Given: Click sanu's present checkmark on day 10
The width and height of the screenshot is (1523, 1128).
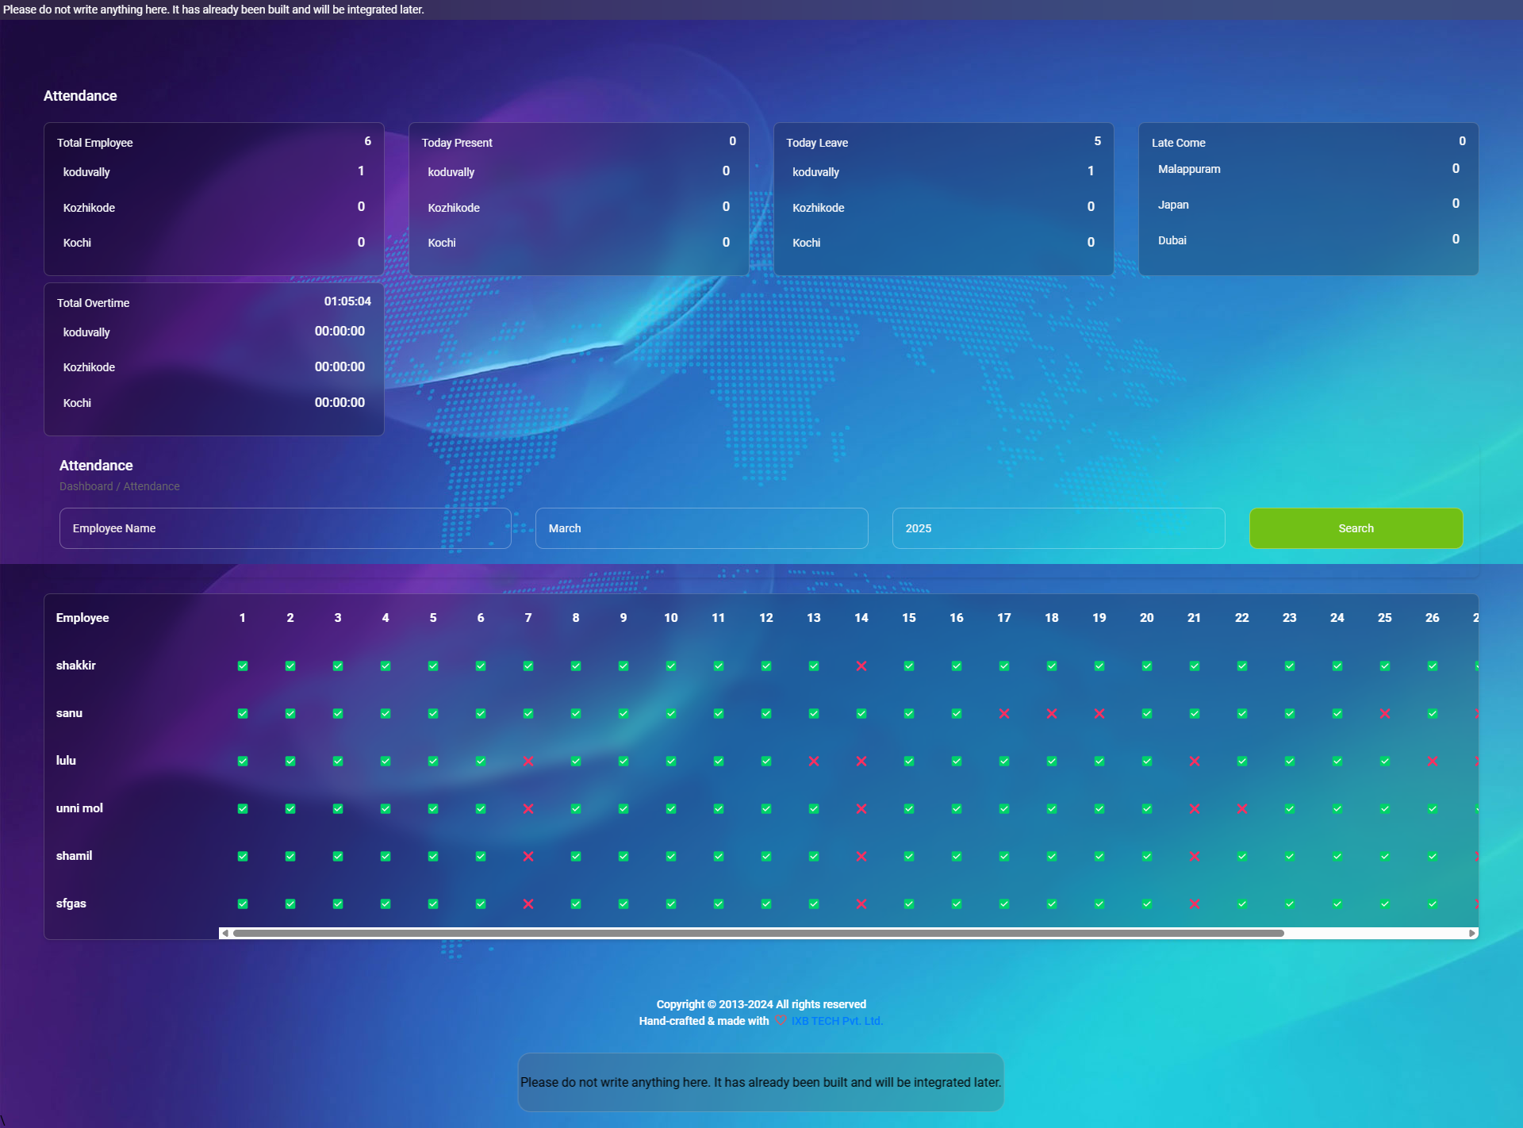Looking at the screenshot, I should coord(671,714).
